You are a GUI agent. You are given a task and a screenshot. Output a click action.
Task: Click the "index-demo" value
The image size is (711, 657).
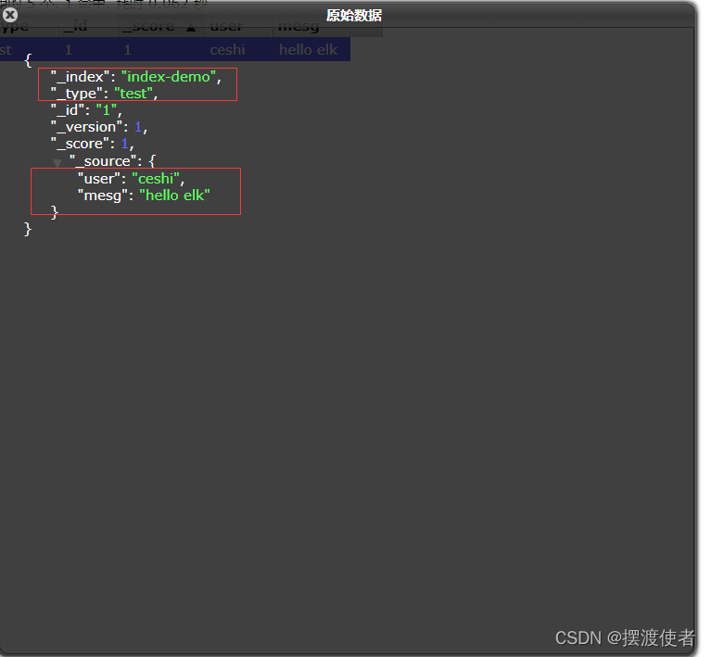(x=168, y=77)
